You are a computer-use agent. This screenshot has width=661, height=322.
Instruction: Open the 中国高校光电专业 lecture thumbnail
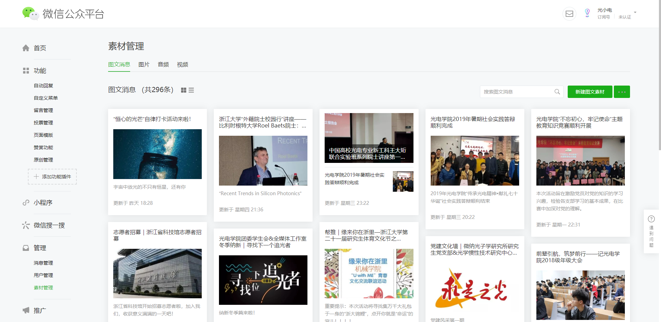(x=369, y=138)
